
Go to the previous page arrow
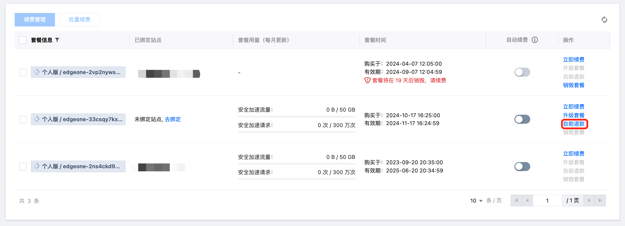527,200
